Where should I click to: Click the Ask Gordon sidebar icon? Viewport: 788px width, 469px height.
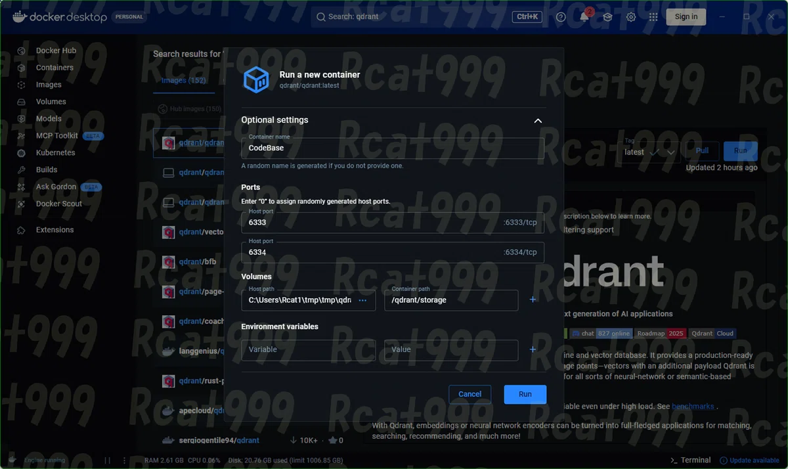tap(22, 187)
